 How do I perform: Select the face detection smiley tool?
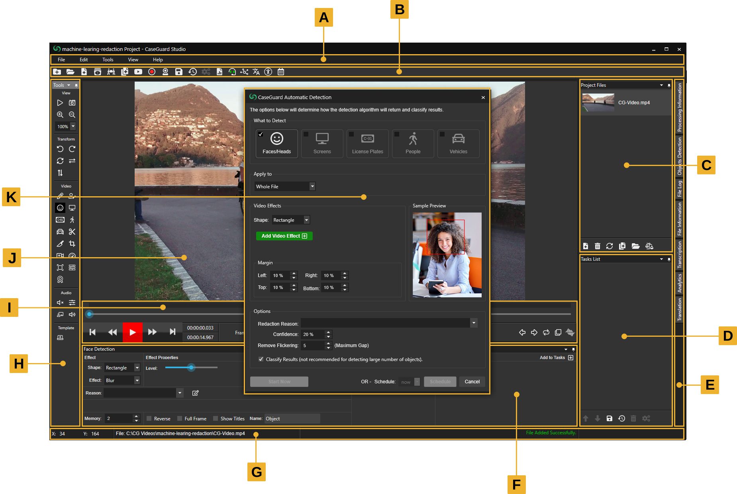[60, 208]
